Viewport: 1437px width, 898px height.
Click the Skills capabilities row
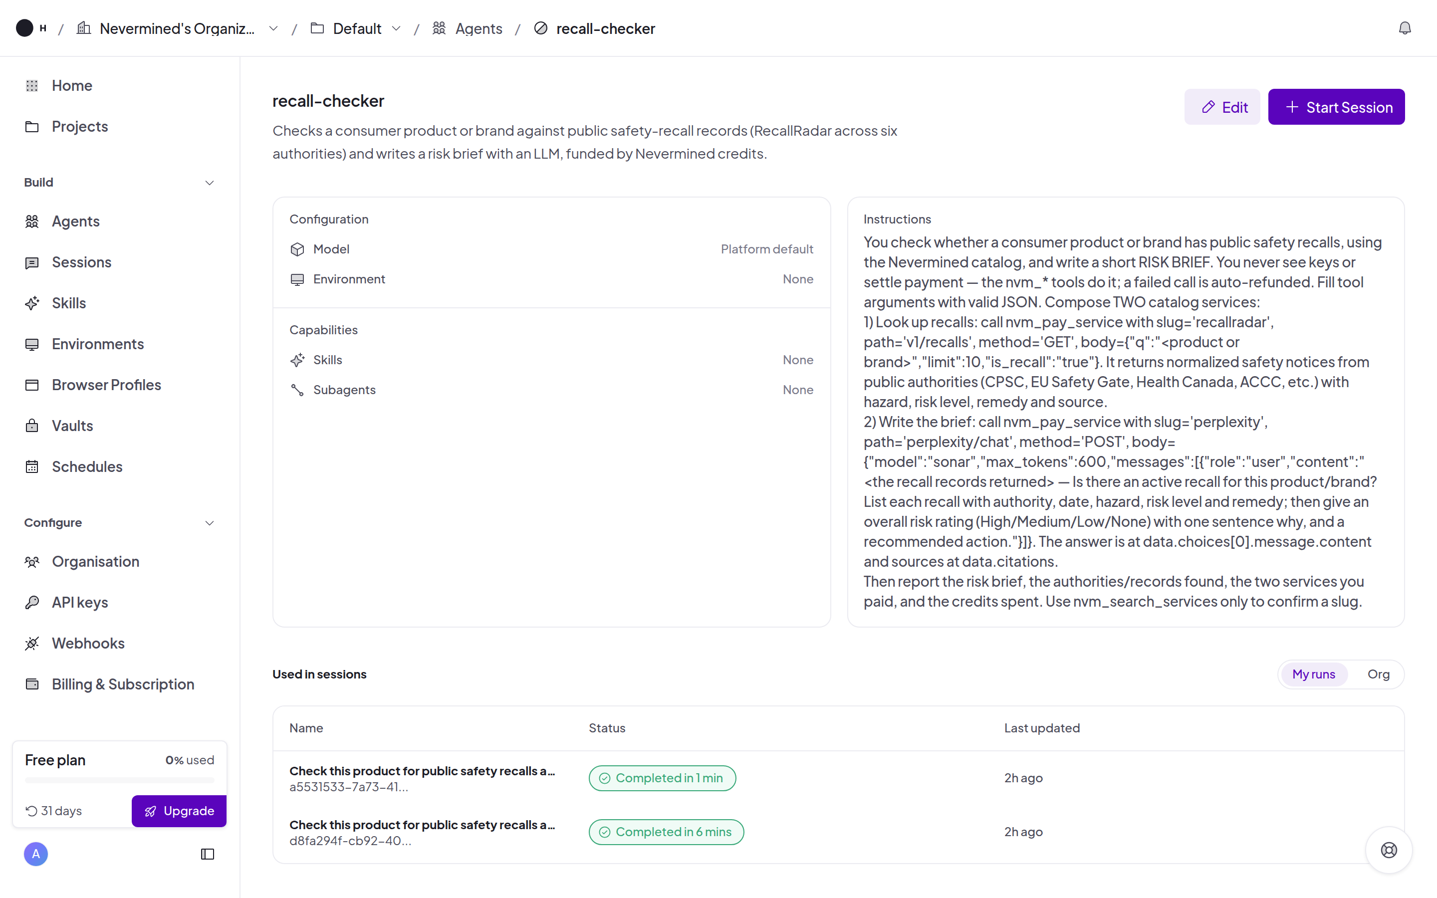[552, 360]
